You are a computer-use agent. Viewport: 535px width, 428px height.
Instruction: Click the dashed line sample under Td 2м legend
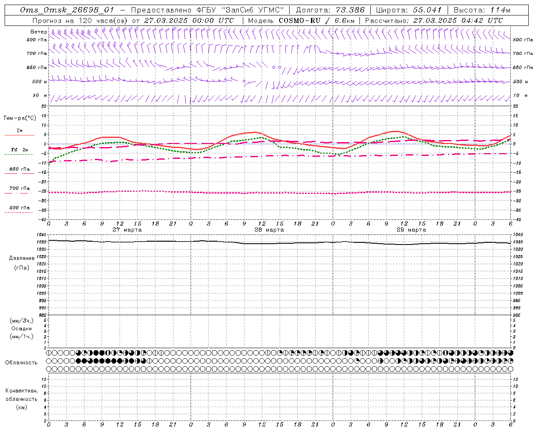pyautogui.click(x=19, y=155)
